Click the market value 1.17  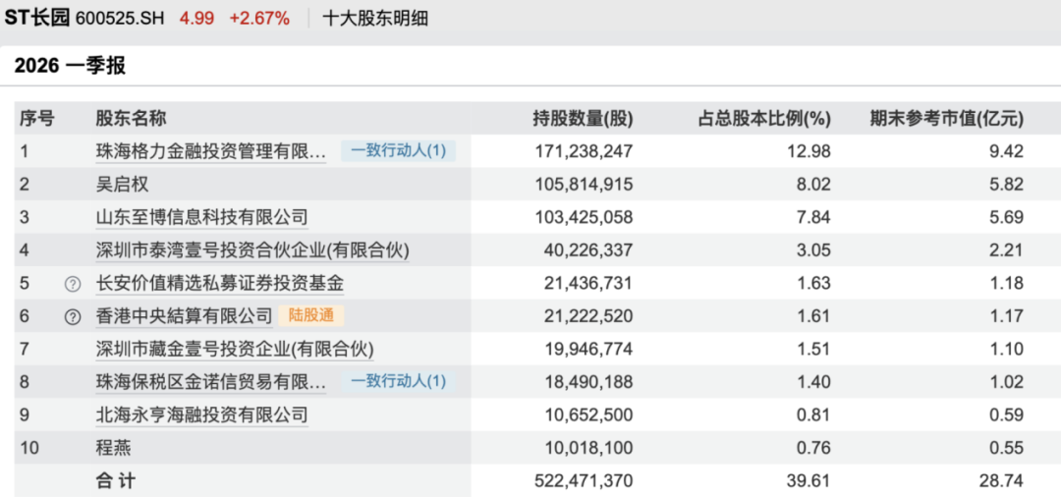(x=1008, y=315)
